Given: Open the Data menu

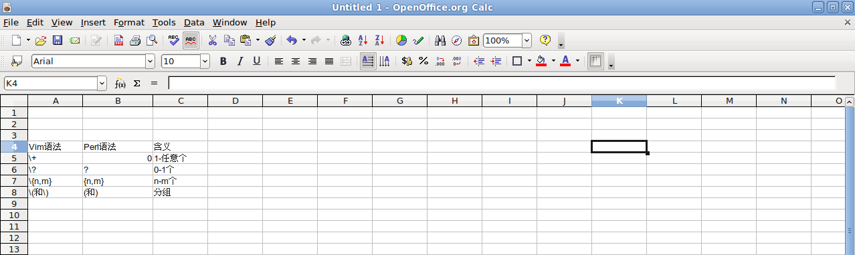Looking at the screenshot, I should [x=194, y=22].
